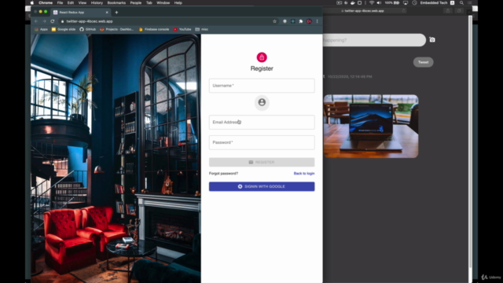Image resolution: width=503 pixels, height=283 pixels.
Task: Open the Chrome three-dot menu
Action: point(318,21)
